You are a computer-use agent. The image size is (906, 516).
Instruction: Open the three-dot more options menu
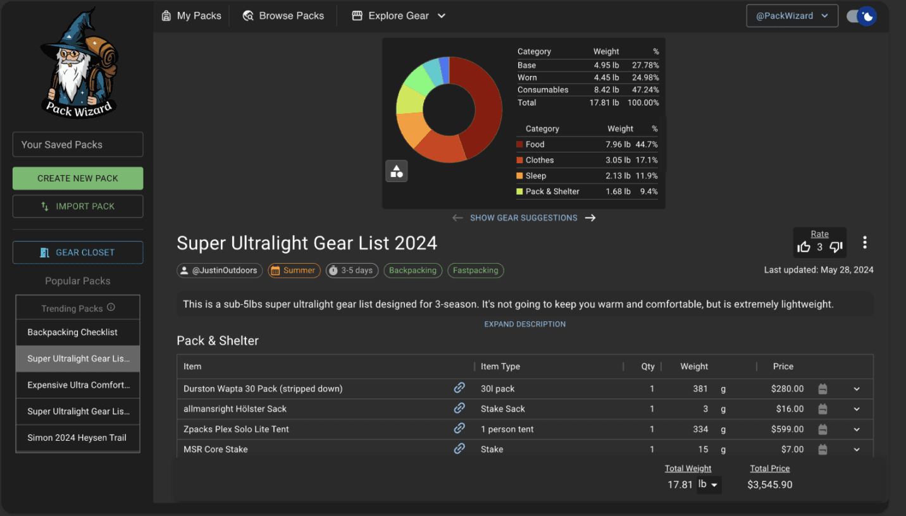(865, 243)
